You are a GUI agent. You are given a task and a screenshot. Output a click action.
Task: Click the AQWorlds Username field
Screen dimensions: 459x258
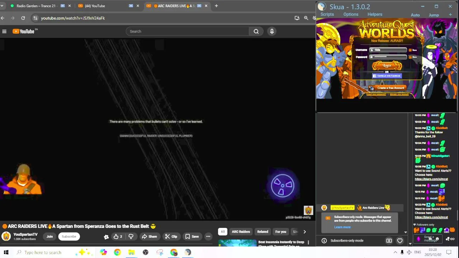point(388,50)
